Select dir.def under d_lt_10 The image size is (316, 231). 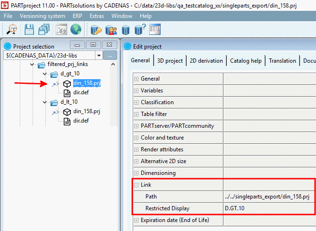[81, 121]
